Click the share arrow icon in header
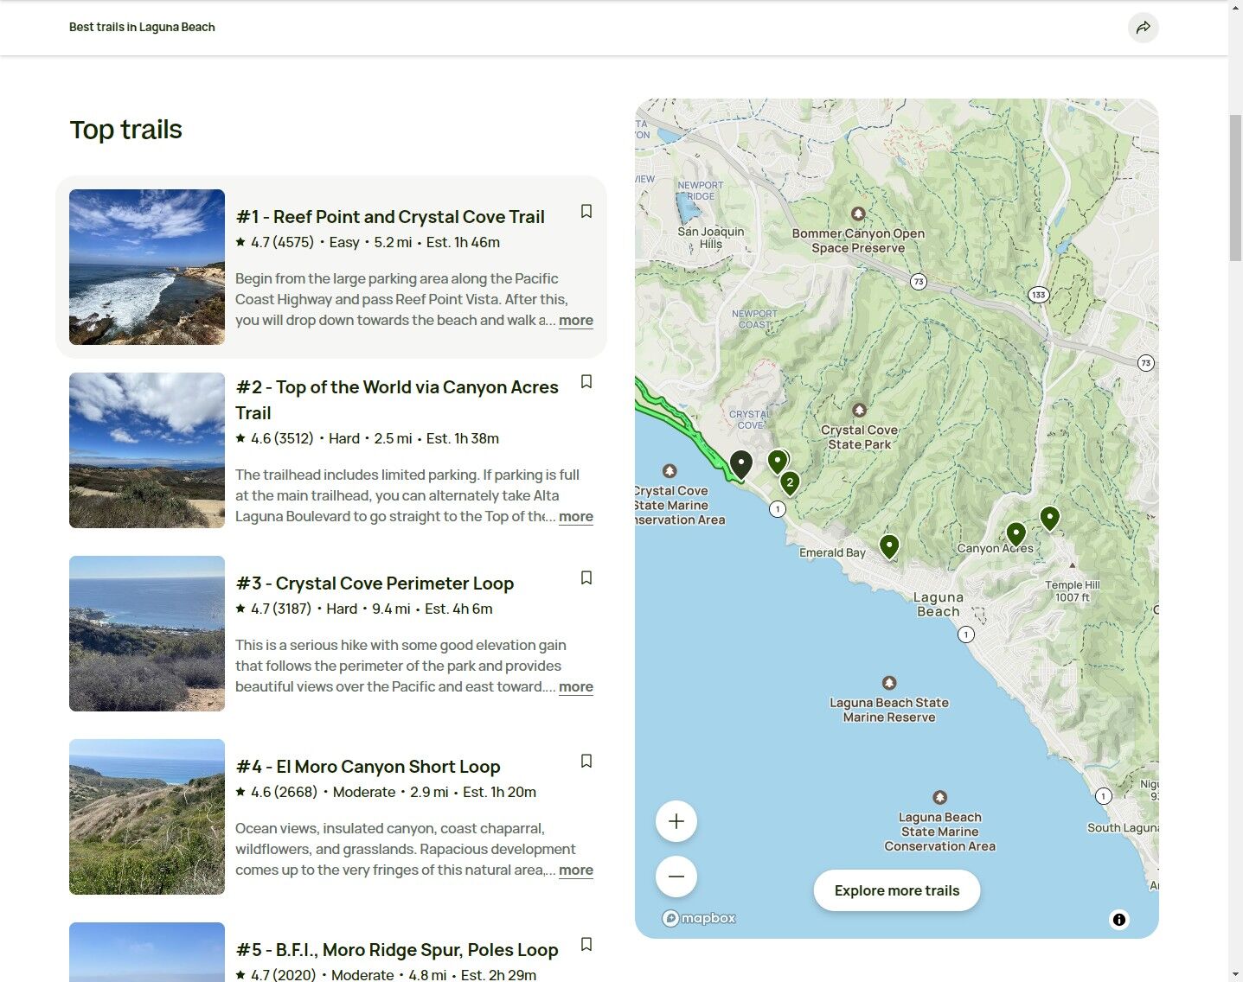This screenshot has width=1243, height=982. 1143,28
